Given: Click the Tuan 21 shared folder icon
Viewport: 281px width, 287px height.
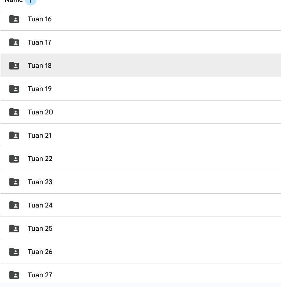Looking at the screenshot, I should (x=14, y=136).
